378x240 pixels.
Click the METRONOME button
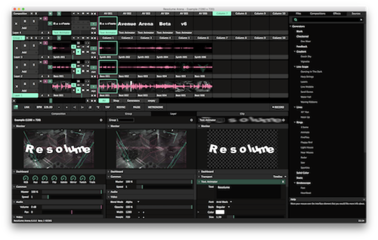coord(155,107)
